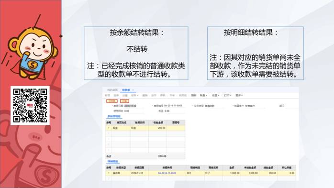Image resolution: width=334 pixels, height=188 pixels.
Task: Click the 200.00 收款金额 cell in row 1
Action: coord(157,128)
